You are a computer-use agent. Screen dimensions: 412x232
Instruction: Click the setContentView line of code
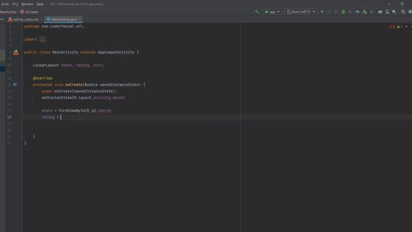click(x=84, y=97)
